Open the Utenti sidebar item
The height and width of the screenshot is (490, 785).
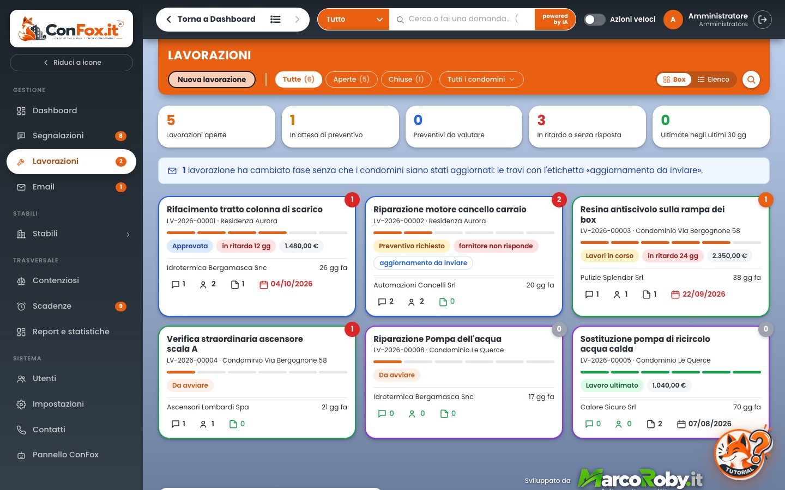pyautogui.click(x=71, y=378)
